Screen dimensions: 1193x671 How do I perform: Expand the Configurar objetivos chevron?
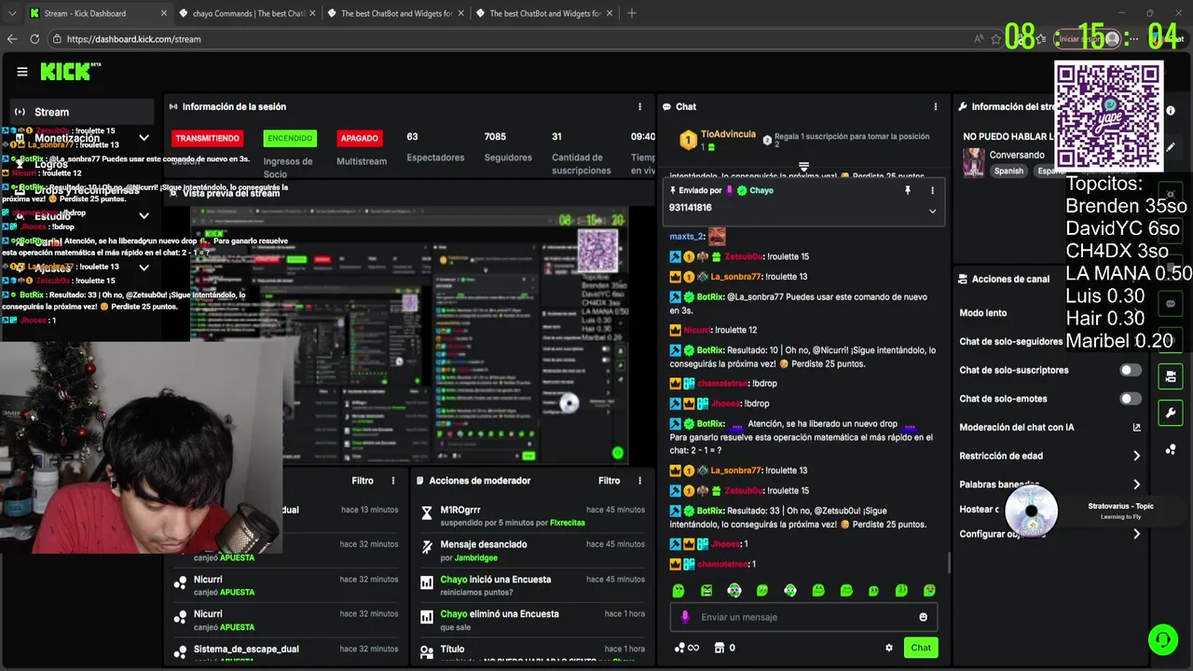(x=1136, y=534)
